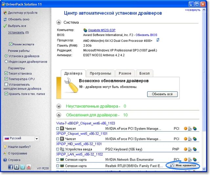Click orange sun icon in PS/2 Keyboard row

(x=185, y=149)
